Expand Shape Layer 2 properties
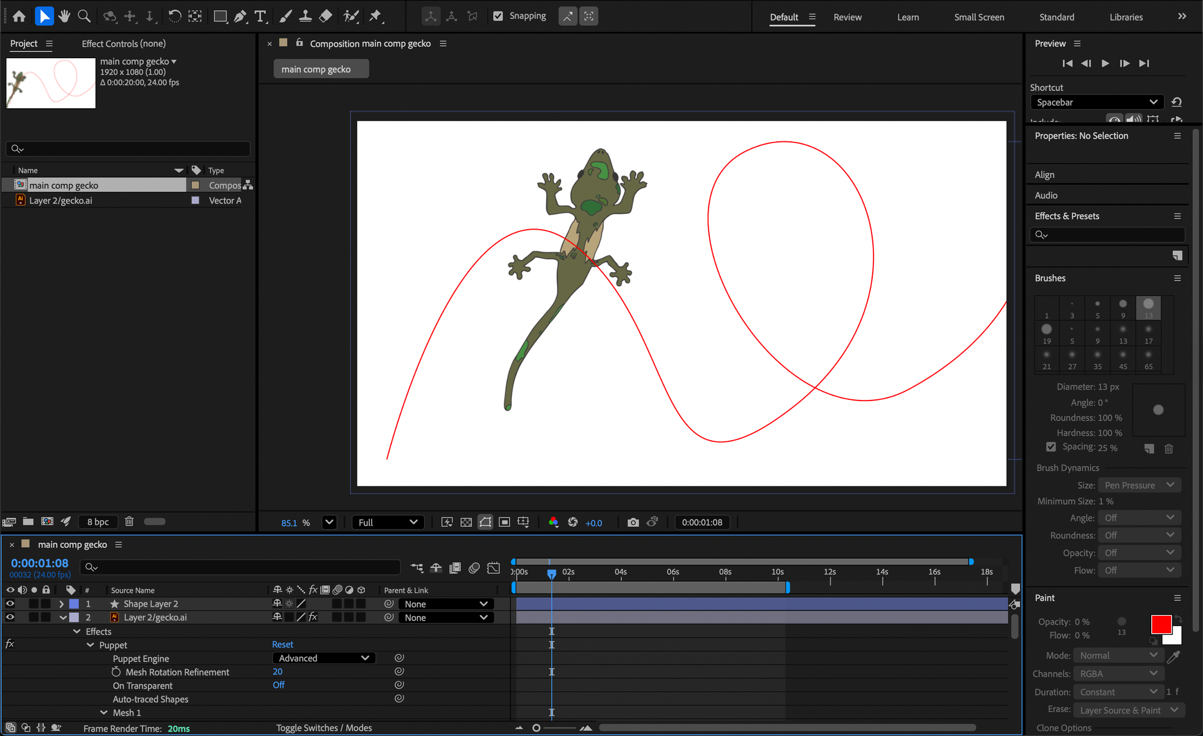 point(61,604)
